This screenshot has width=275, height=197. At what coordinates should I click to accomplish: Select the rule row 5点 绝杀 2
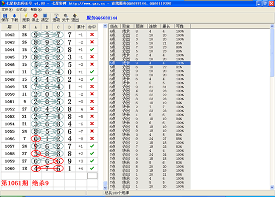pos(150,55)
